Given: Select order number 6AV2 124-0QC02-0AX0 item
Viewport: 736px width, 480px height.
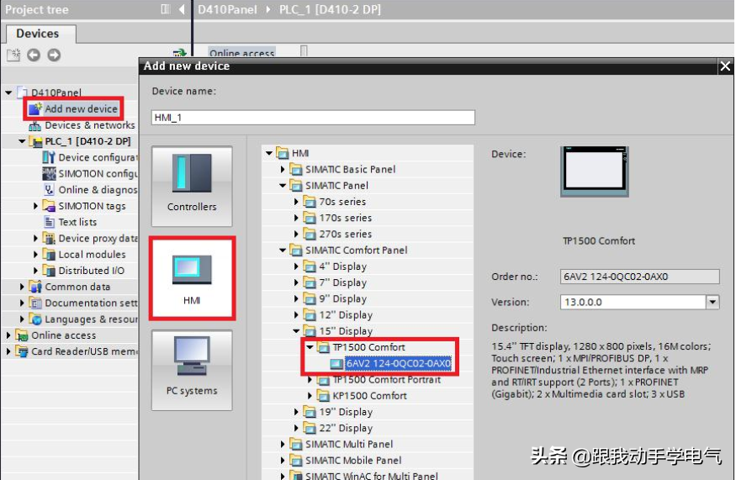Looking at the screenshot, I should click(397, 364).
